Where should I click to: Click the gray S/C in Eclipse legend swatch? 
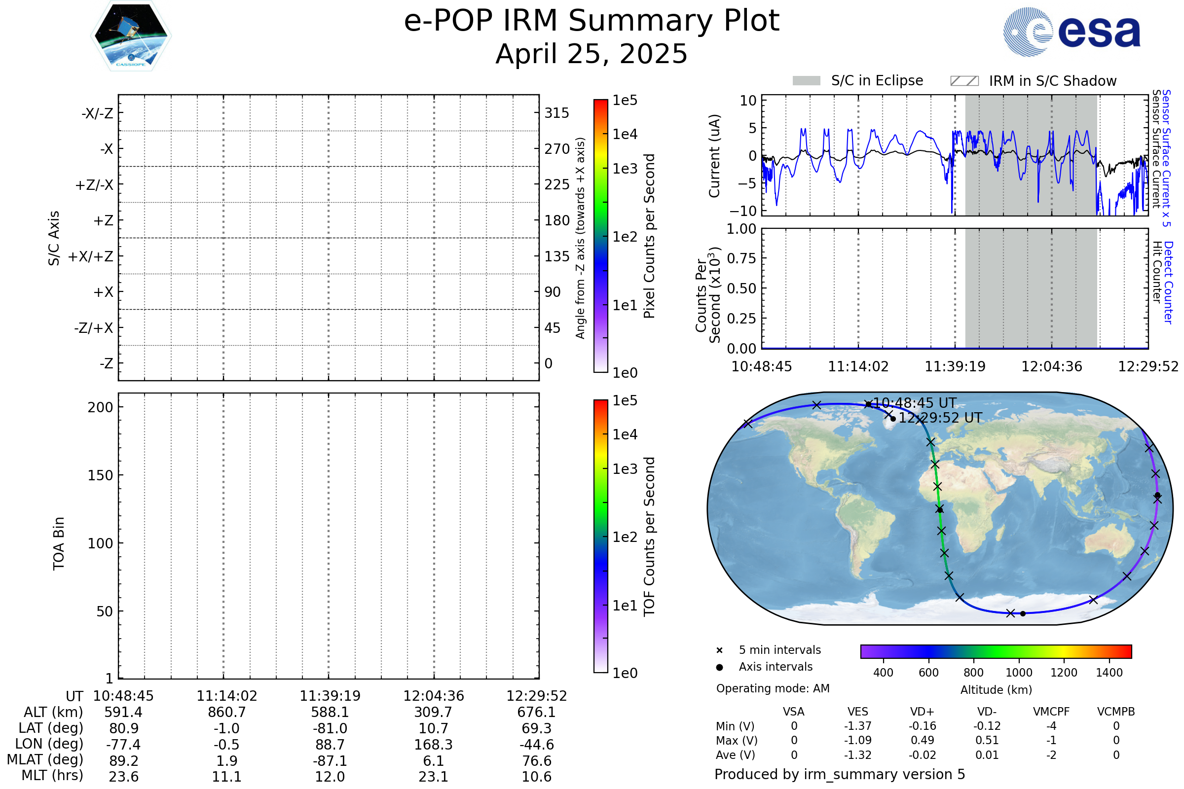click(x=807, y=81)
